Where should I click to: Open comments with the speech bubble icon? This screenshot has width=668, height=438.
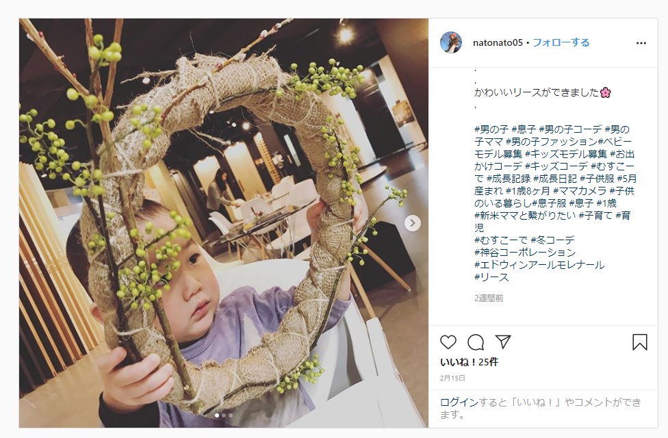point(476,342)
